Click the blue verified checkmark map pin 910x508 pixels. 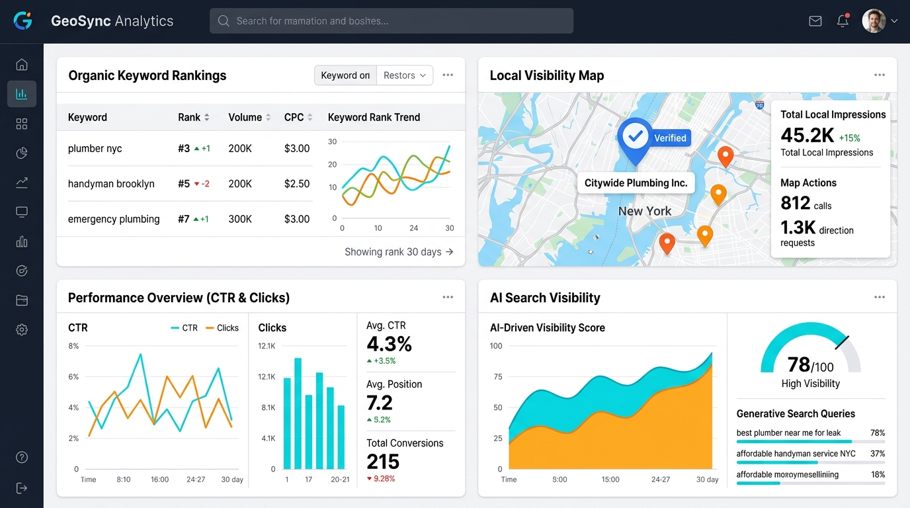click(635, 140)
